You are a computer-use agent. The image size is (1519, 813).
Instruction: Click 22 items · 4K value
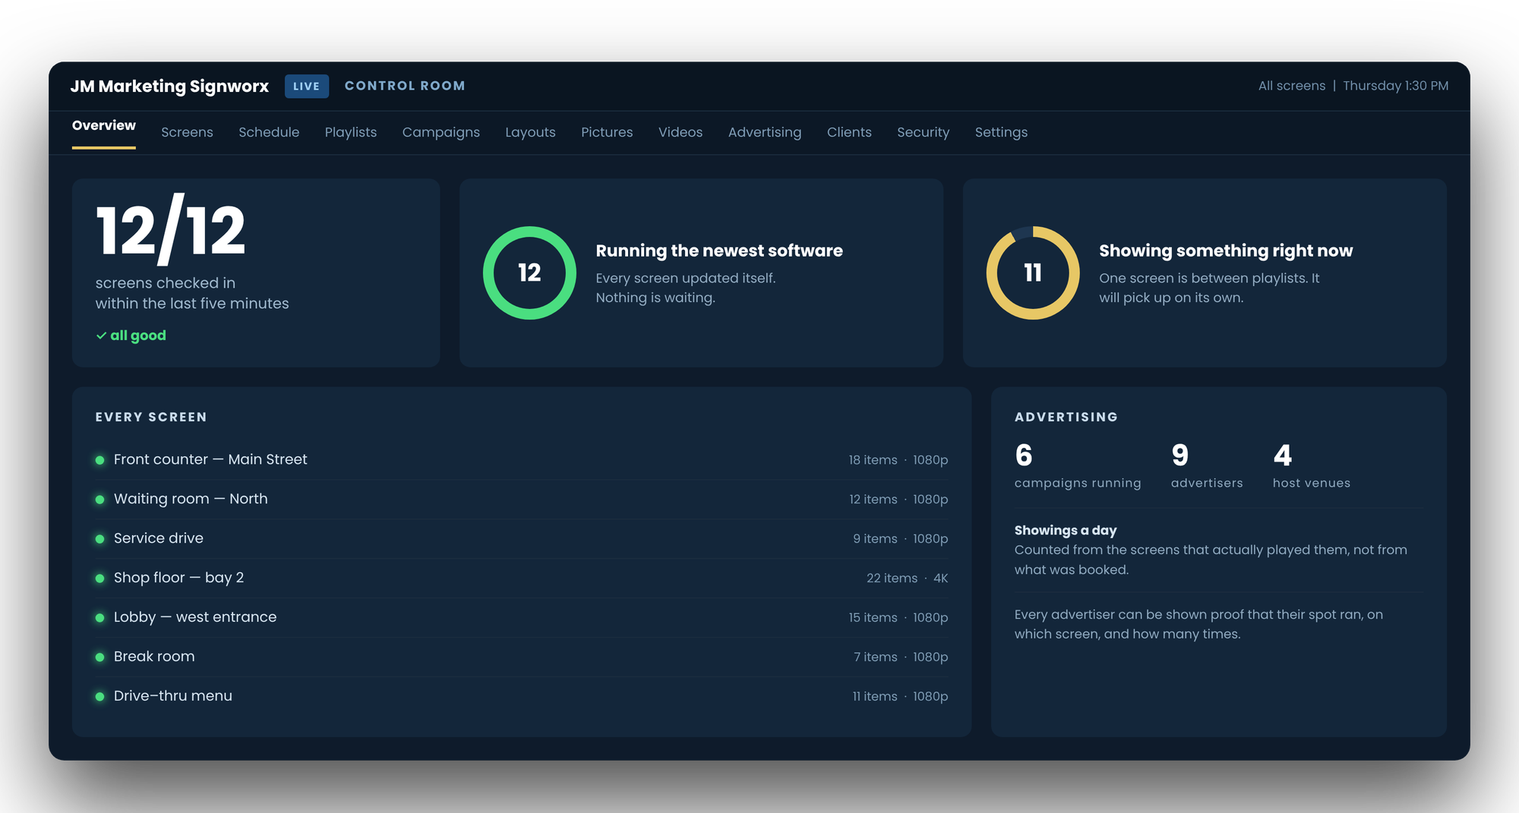click(x=907, y=578)
